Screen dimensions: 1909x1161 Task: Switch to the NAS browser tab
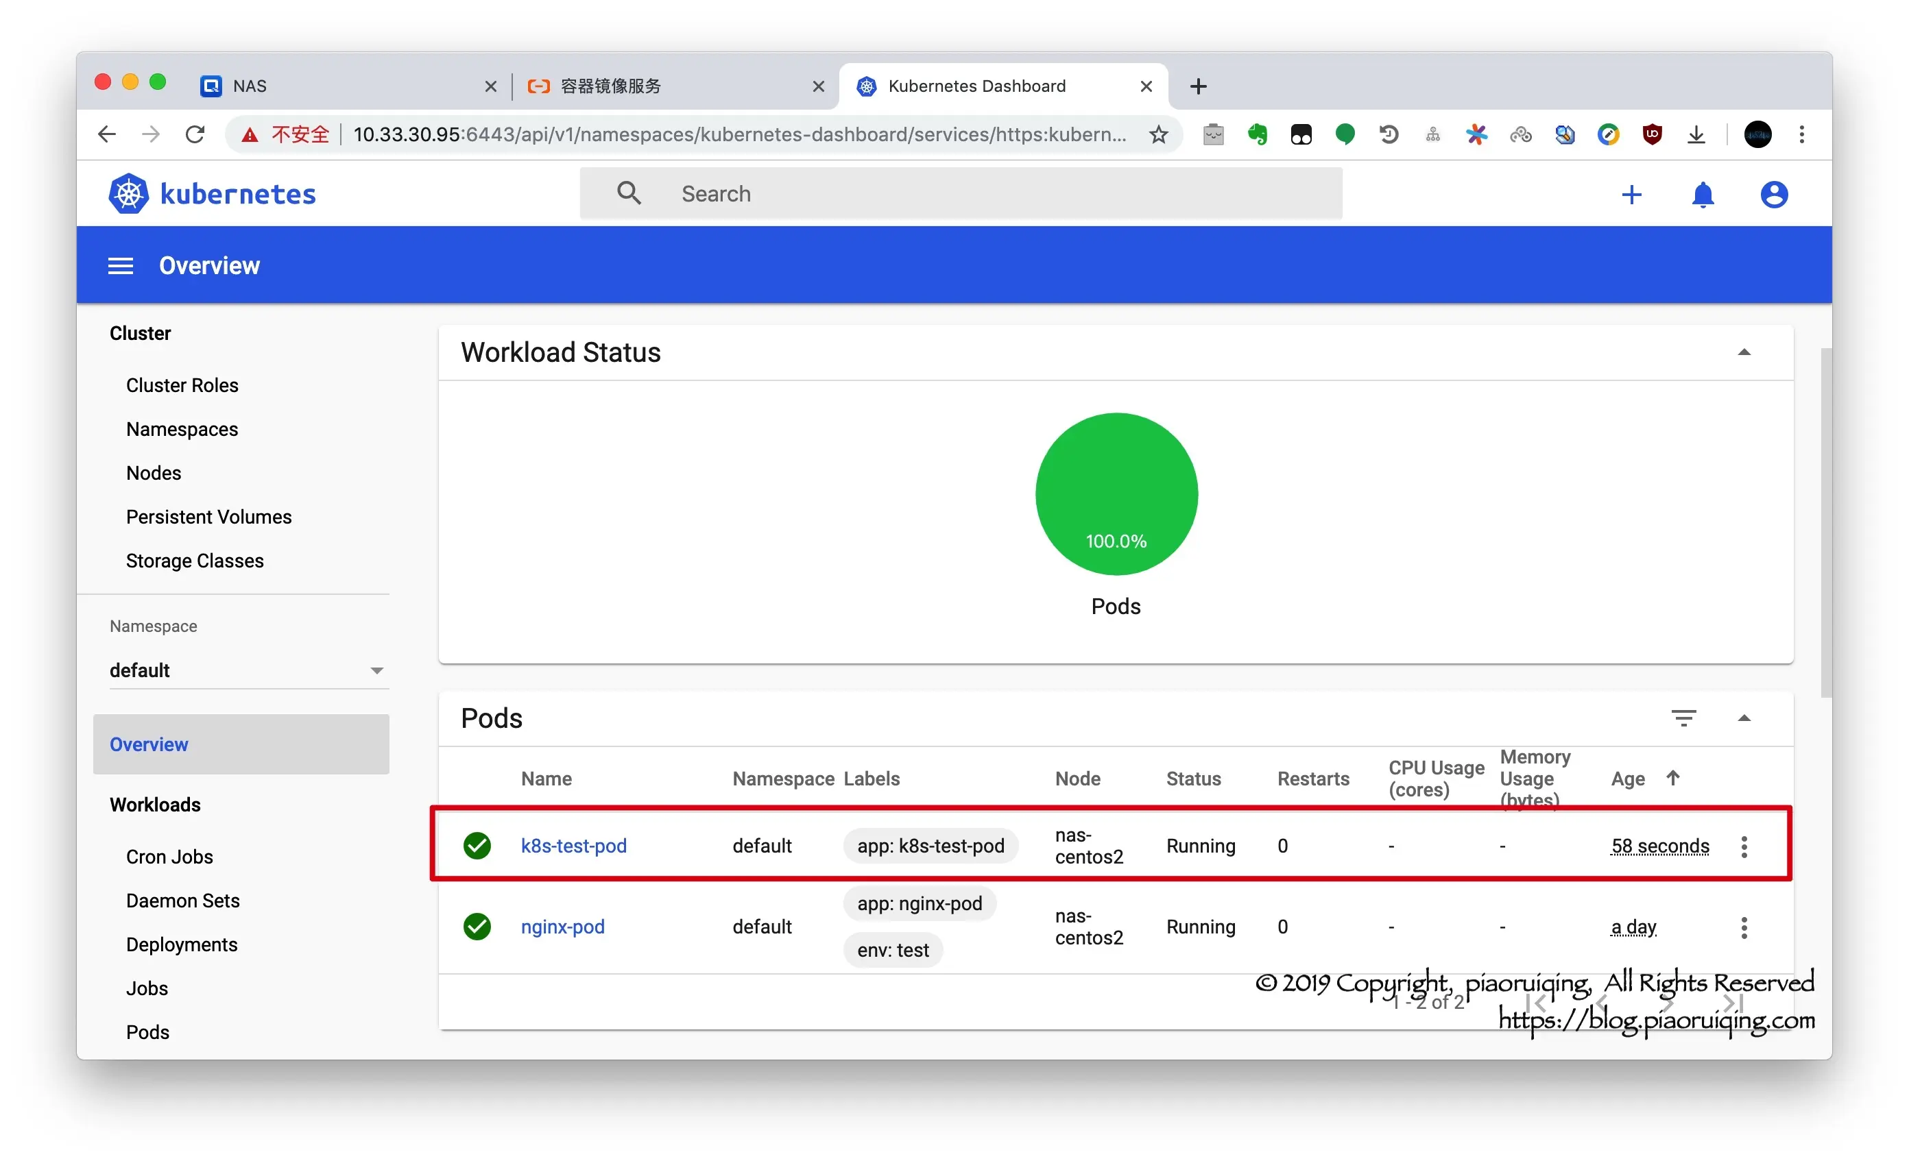point(341,86)
